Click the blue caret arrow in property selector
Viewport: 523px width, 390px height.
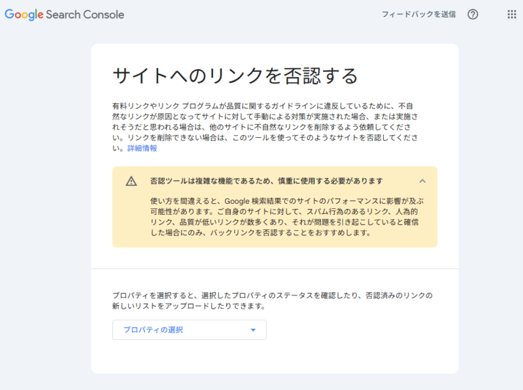253,330
